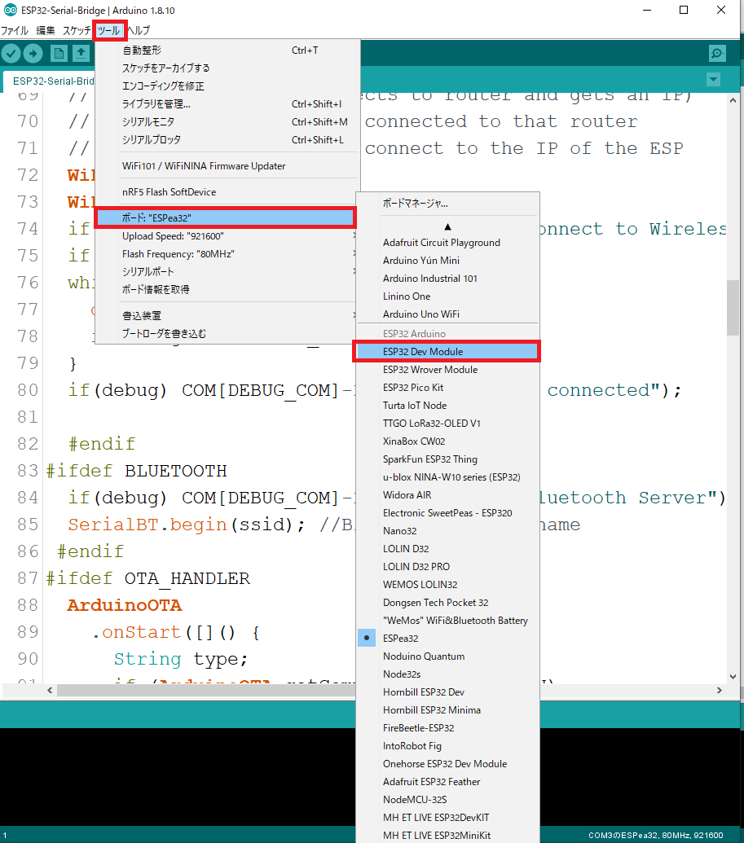Select Adafruit Circuit Playground board
Viewport: 744px width, 843px height.
point(447,243)
